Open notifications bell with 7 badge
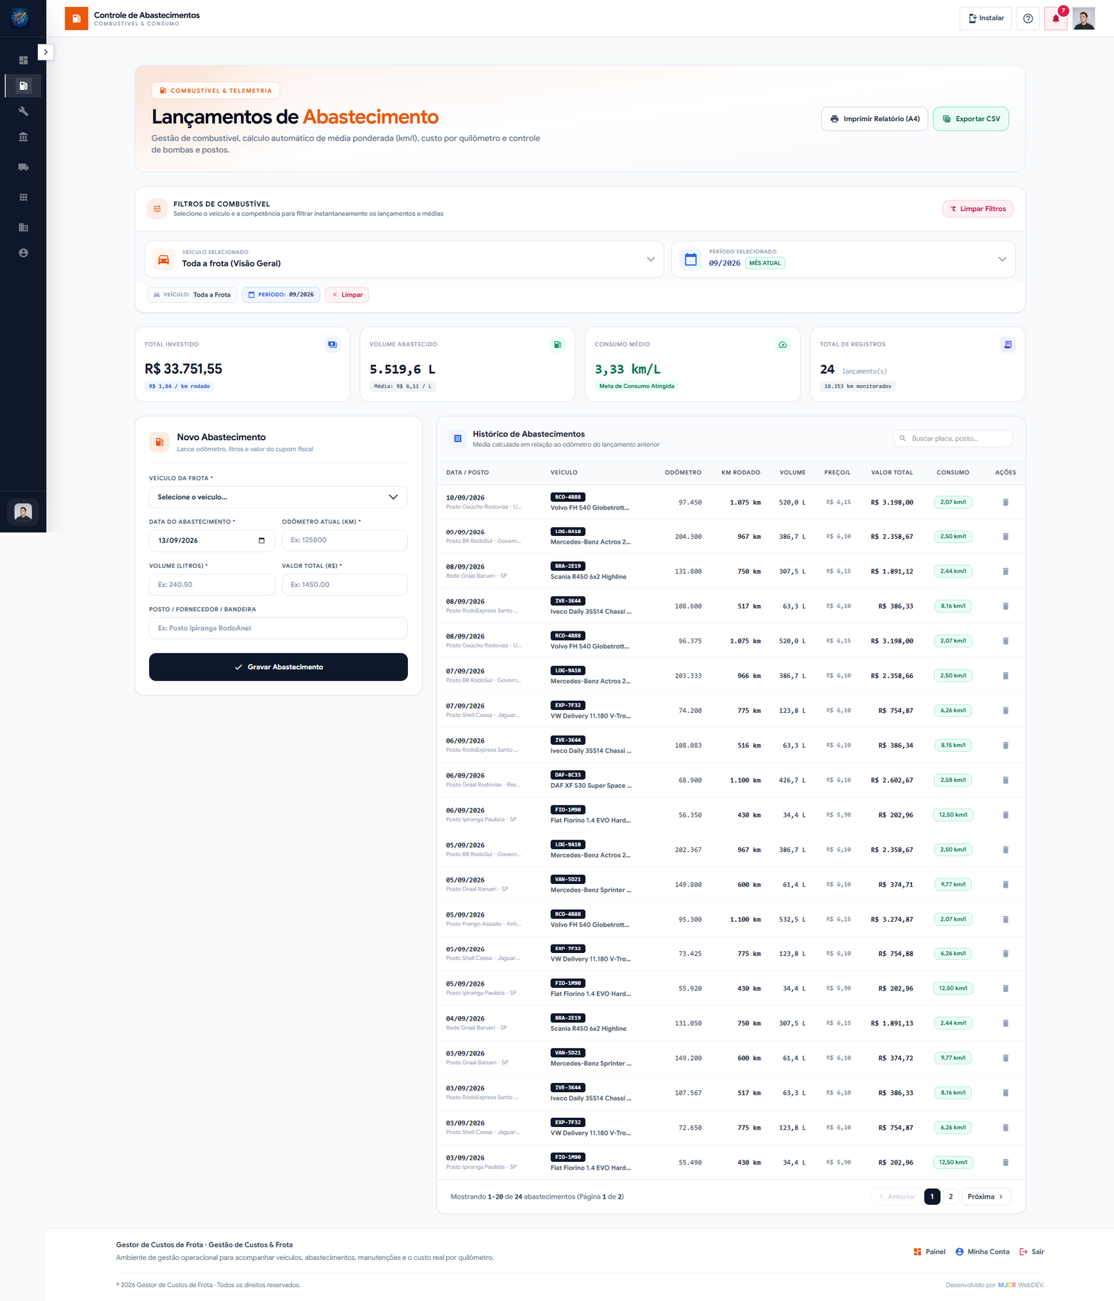The height and width of the screenshot is (1301, 1114). 1056,19
